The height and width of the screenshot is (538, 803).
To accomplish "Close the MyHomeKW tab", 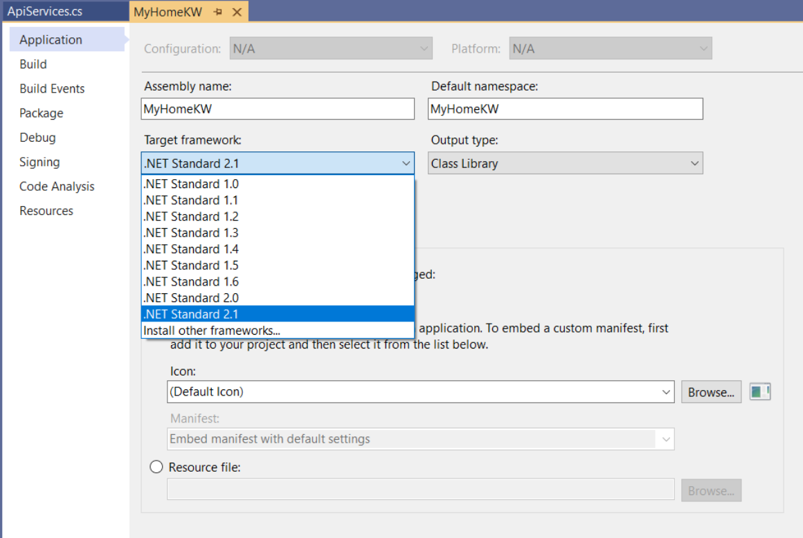I will [237, 12].
